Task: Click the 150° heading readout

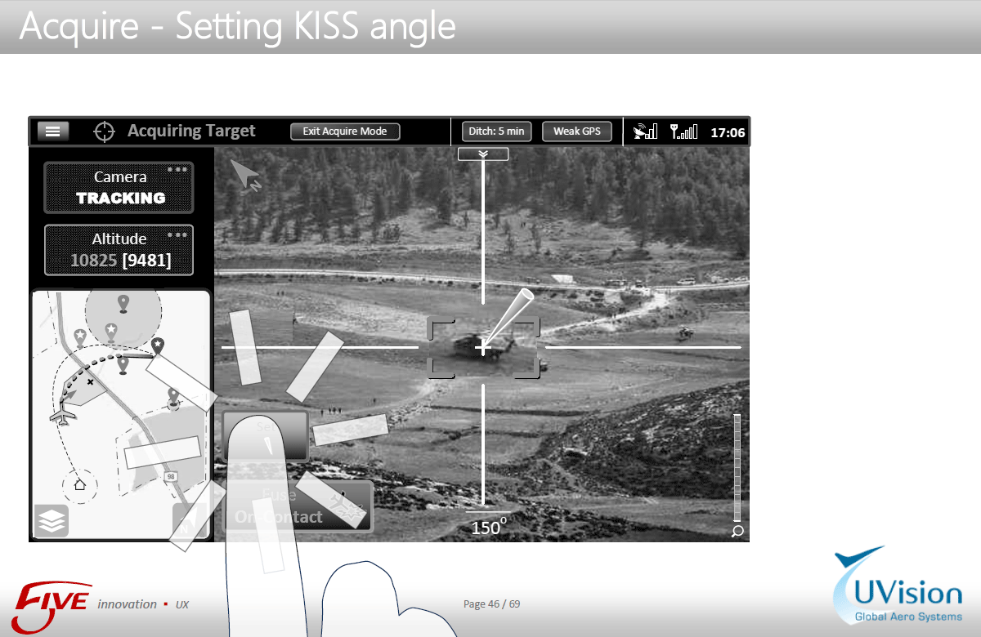Action: (x=489, y=528)
